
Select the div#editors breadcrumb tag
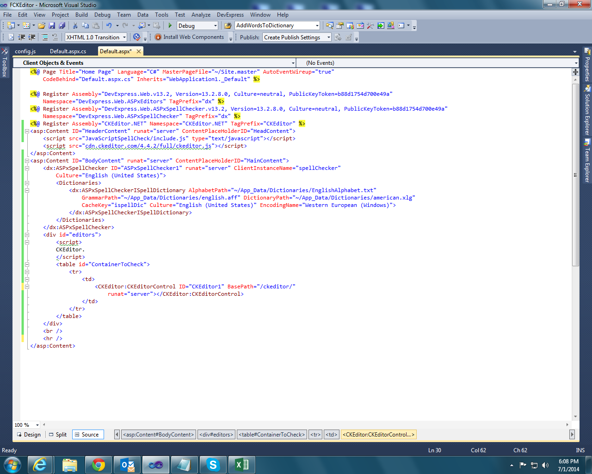[216, 435]
